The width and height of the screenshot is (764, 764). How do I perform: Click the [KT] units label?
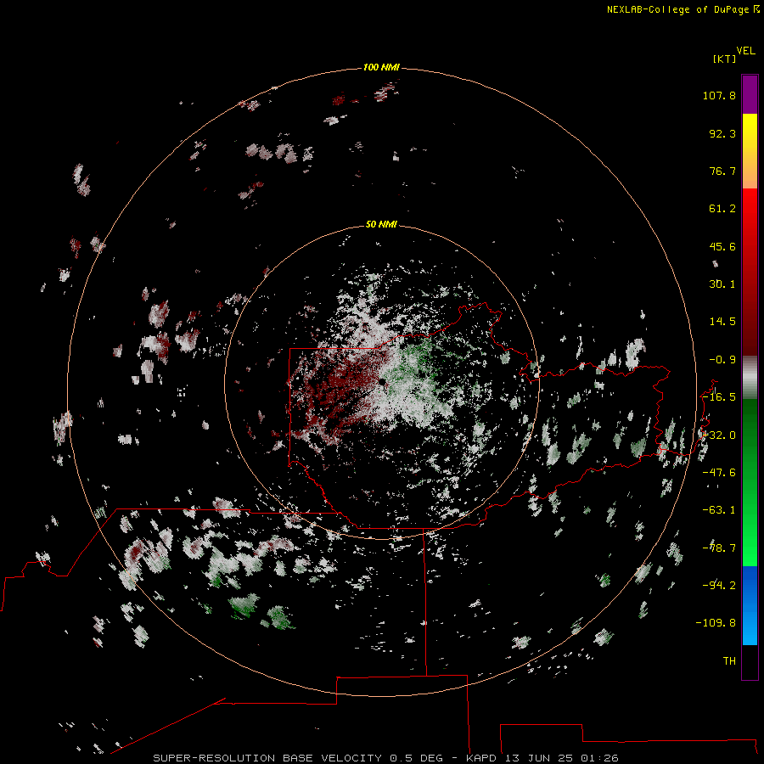[x=725, y=59]
